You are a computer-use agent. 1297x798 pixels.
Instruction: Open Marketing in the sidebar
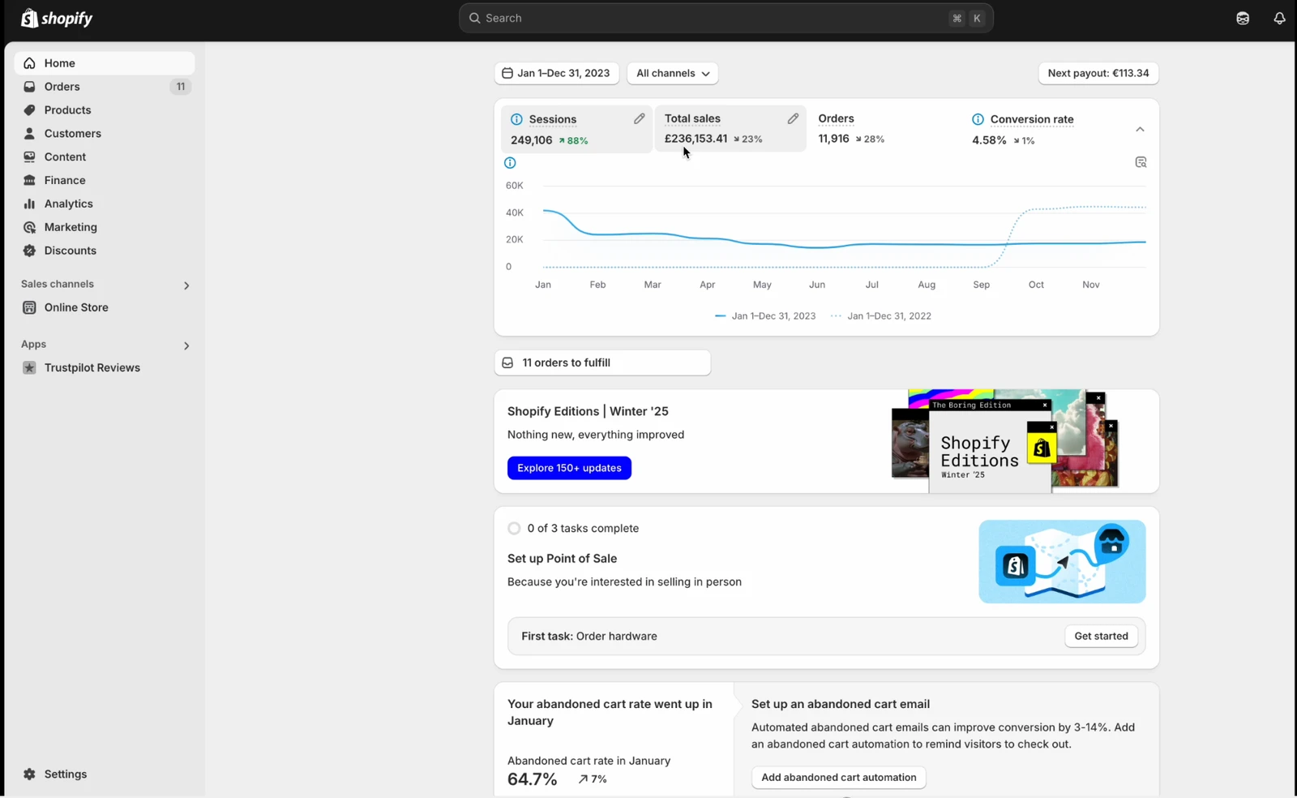click(x=105, y=228)
